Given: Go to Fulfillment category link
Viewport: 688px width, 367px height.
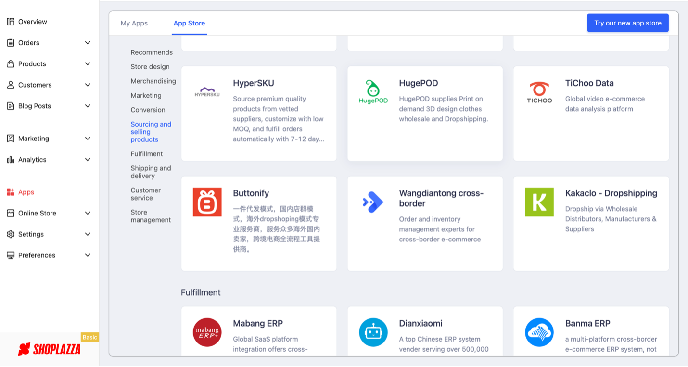Looking at the screenshot, I should (x=147, y=154).
